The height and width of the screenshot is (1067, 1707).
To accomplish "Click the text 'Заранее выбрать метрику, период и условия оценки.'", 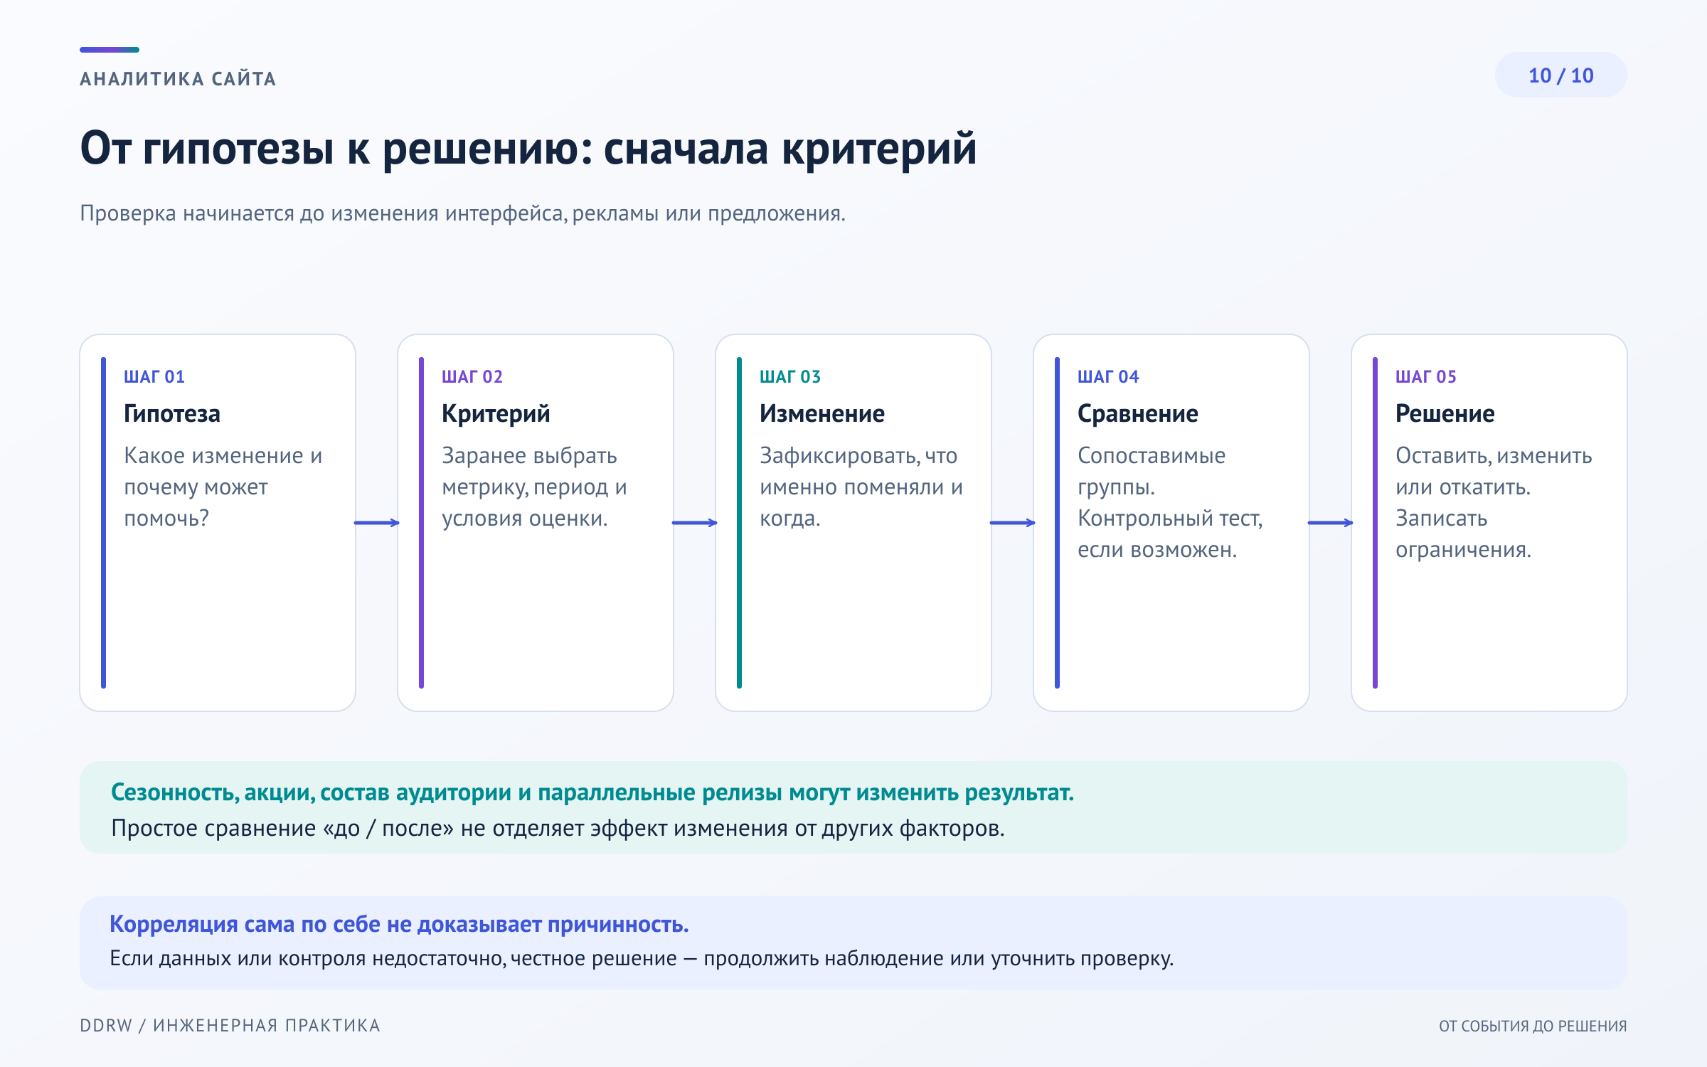I will (x=534, y=487).
